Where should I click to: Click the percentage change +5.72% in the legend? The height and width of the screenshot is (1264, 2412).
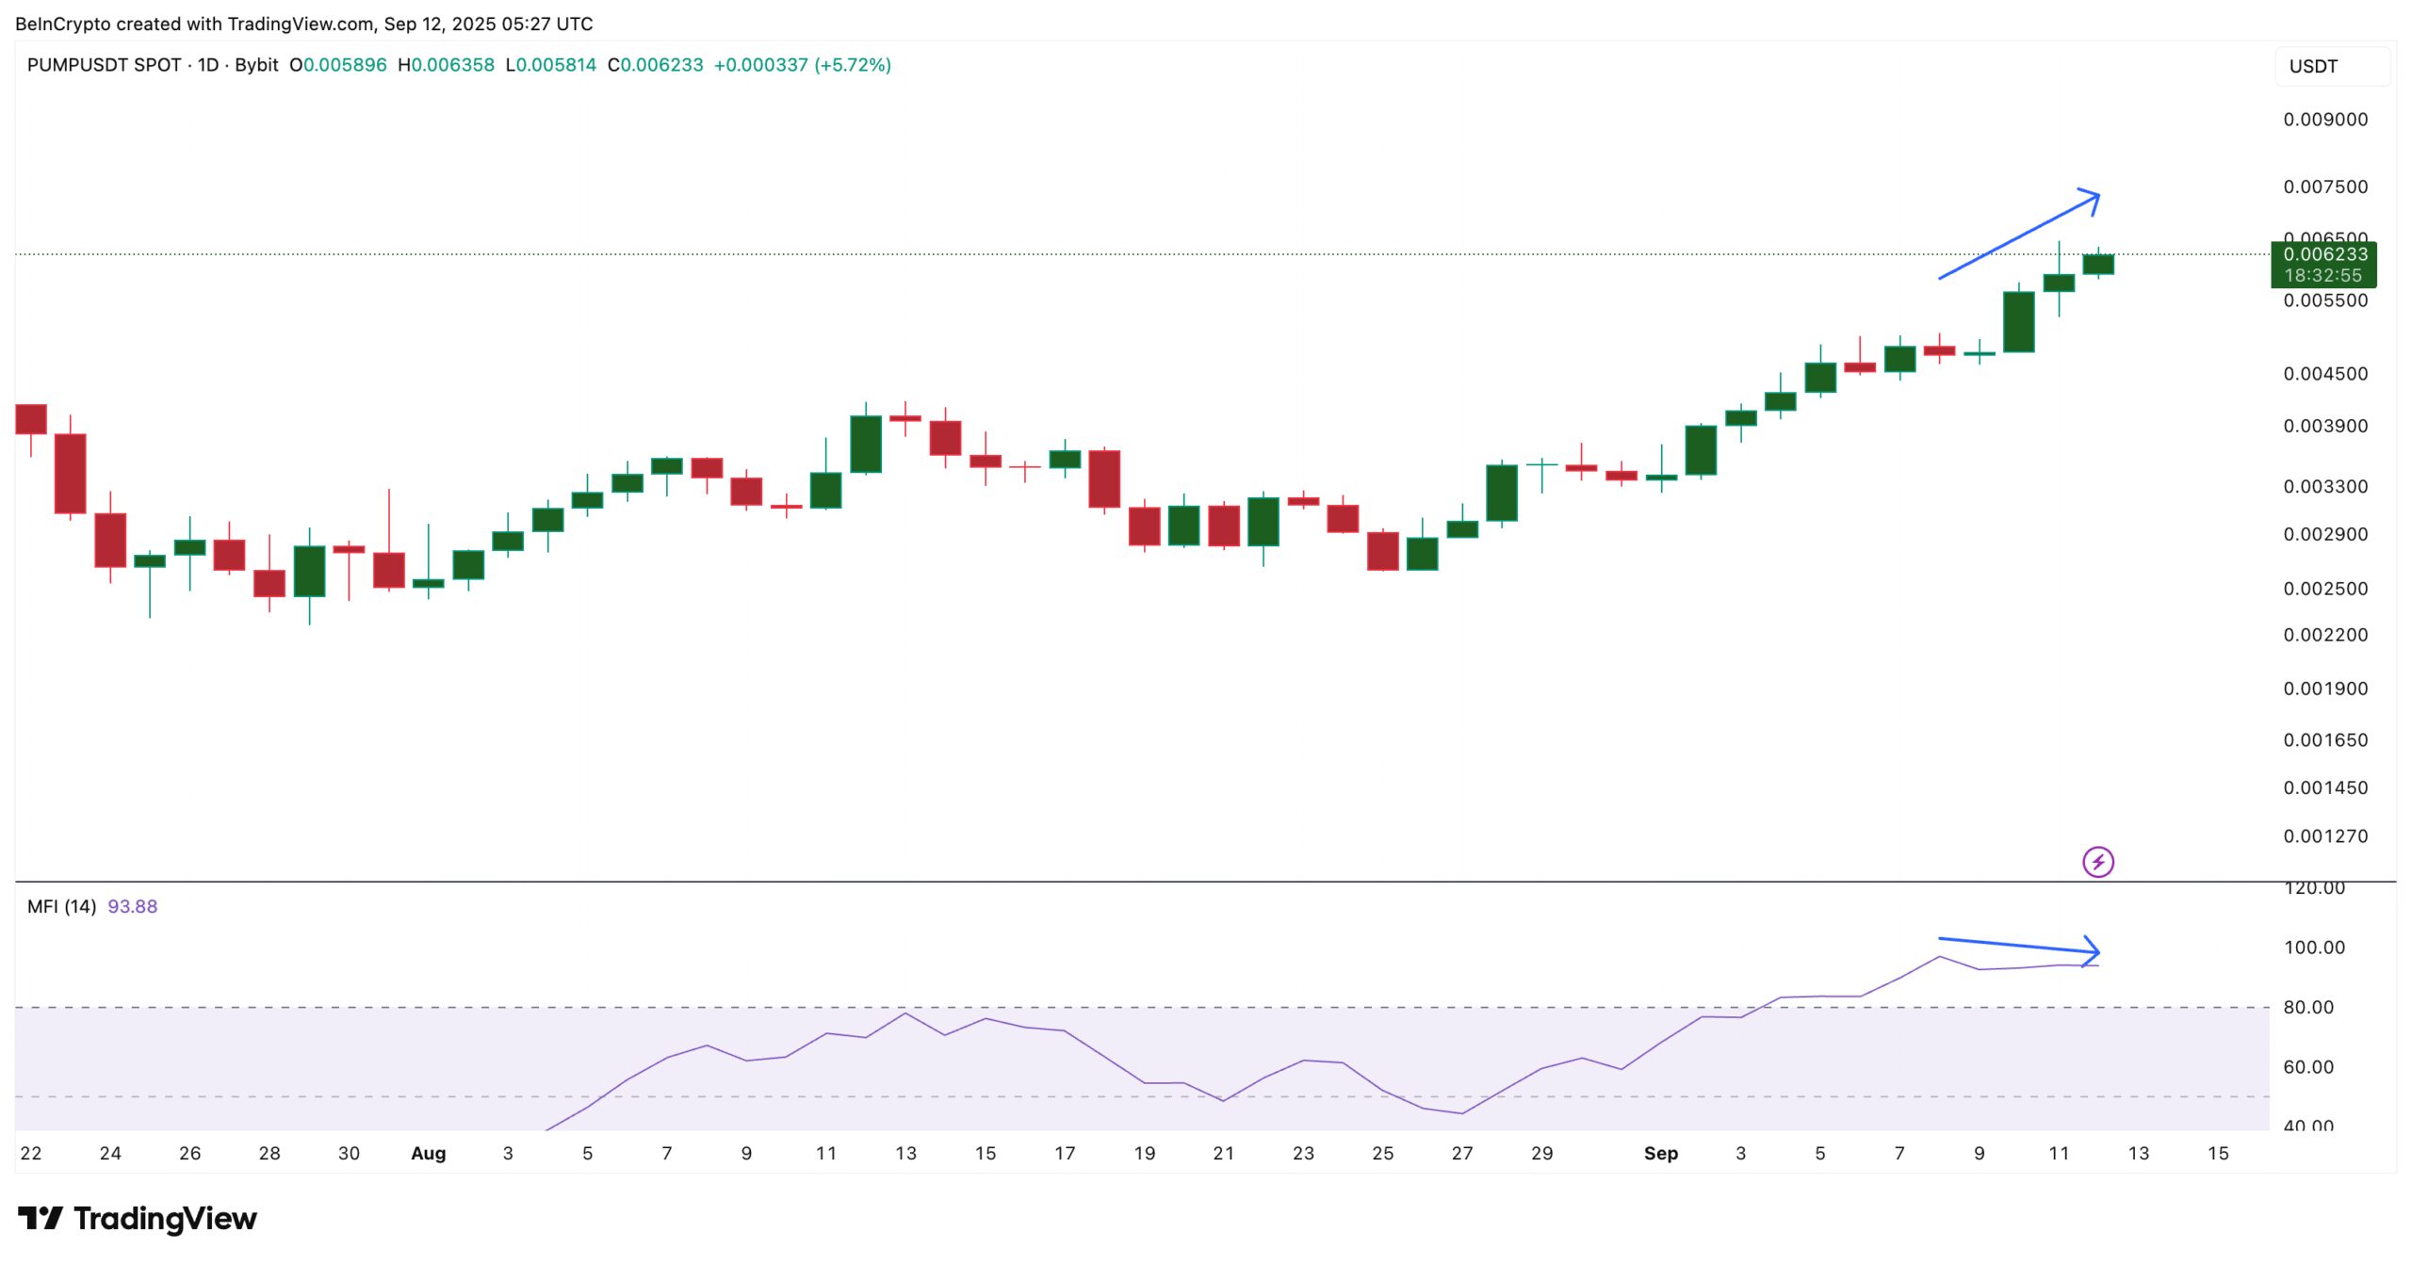(x=851, y=66)
